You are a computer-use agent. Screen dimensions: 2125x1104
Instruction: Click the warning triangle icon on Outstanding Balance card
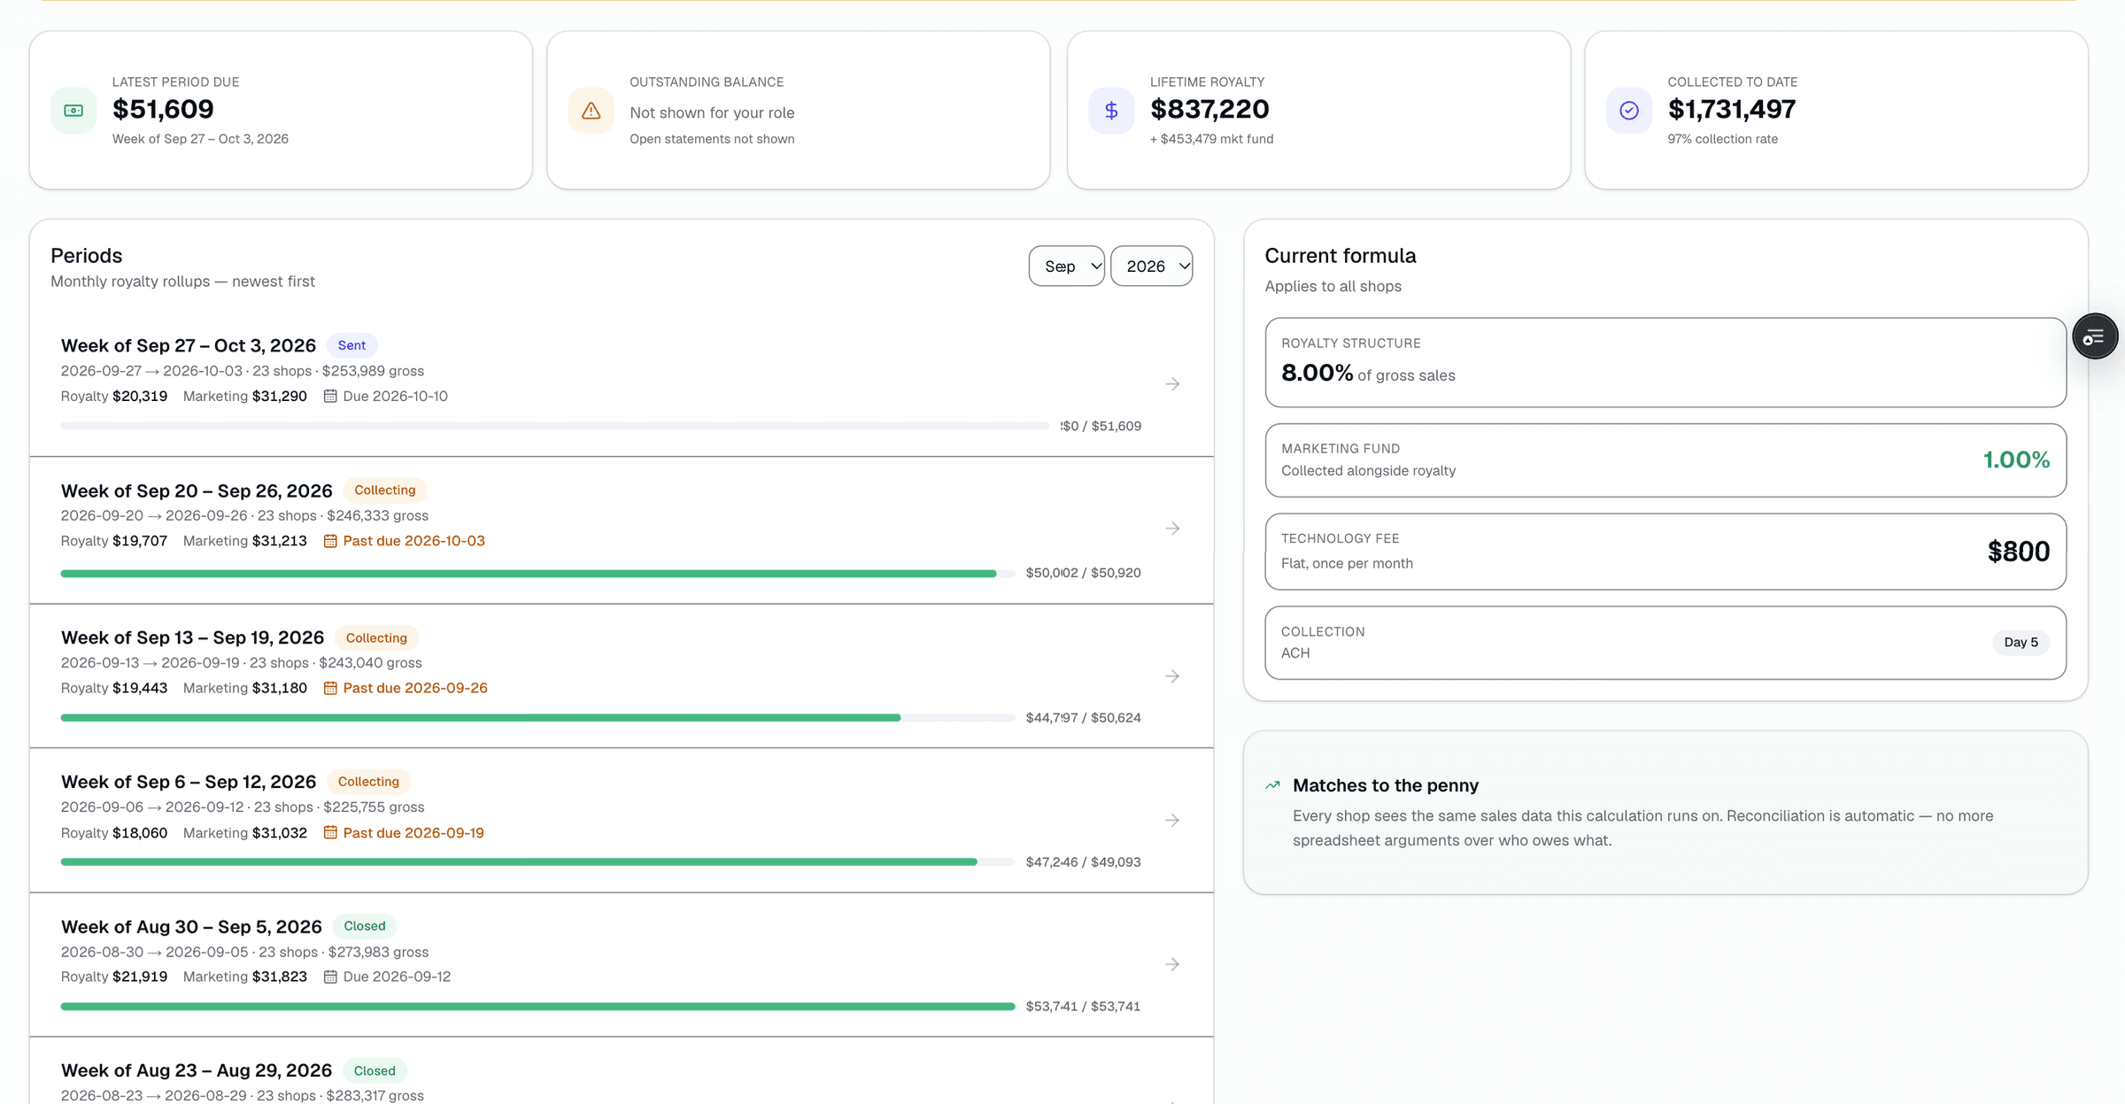pyautogui.click(x=591, y=111)
